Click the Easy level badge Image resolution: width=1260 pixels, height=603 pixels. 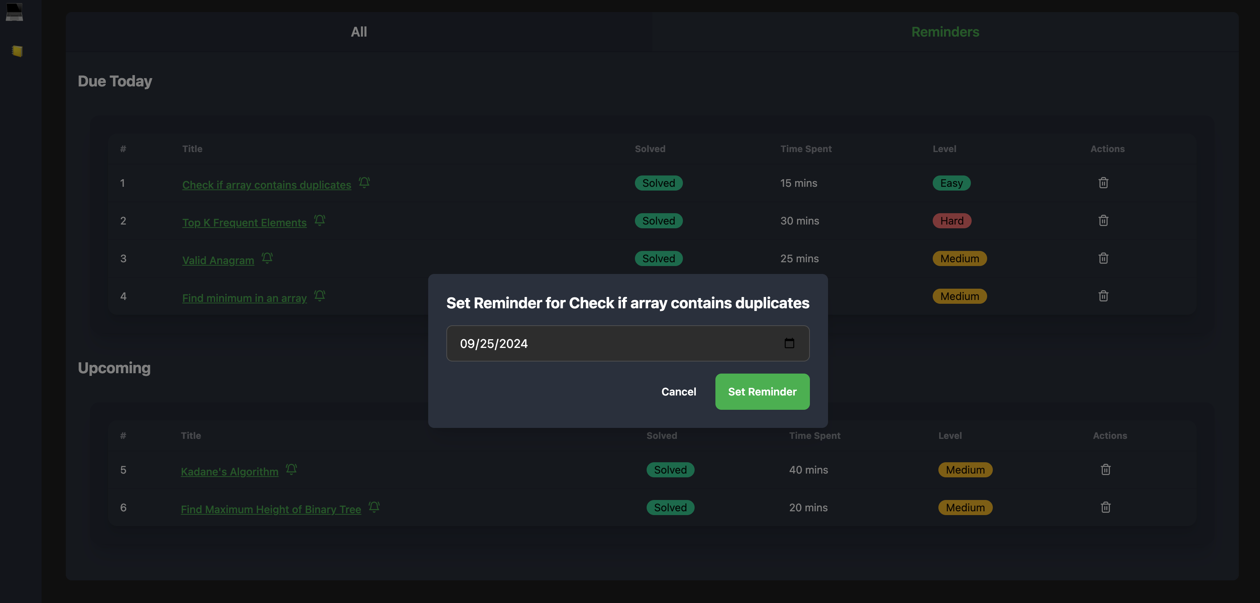[951, 183]
